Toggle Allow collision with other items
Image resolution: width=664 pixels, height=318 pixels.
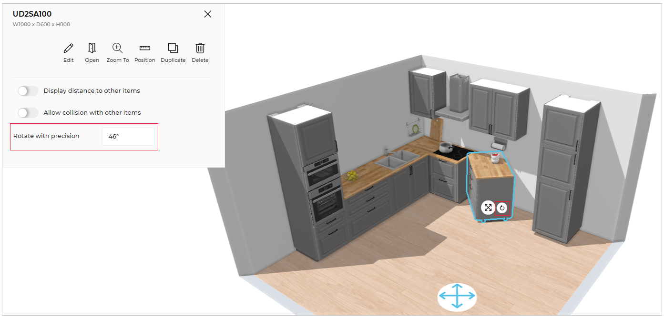[x=28, y=113]
